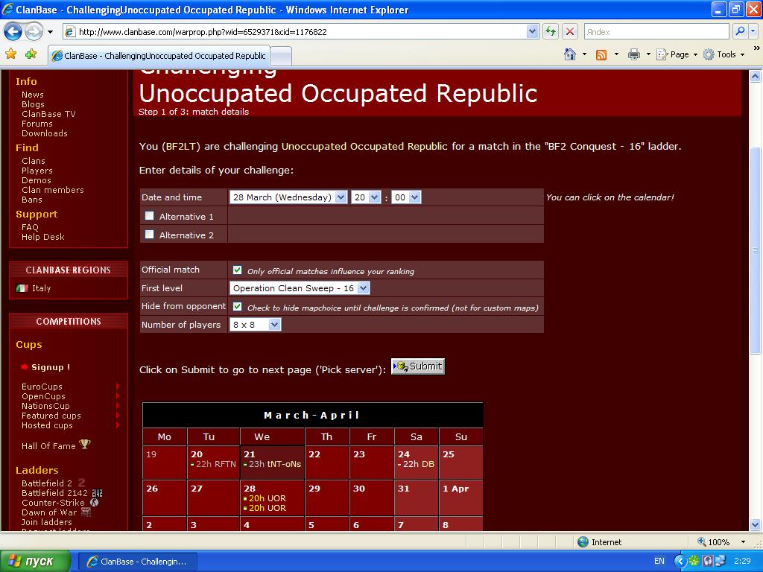
Task: Click the browser Forward arrow button
Action: click(34, 32)
